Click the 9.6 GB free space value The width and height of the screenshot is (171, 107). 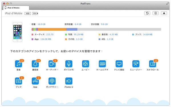click(x=104, y=24)
